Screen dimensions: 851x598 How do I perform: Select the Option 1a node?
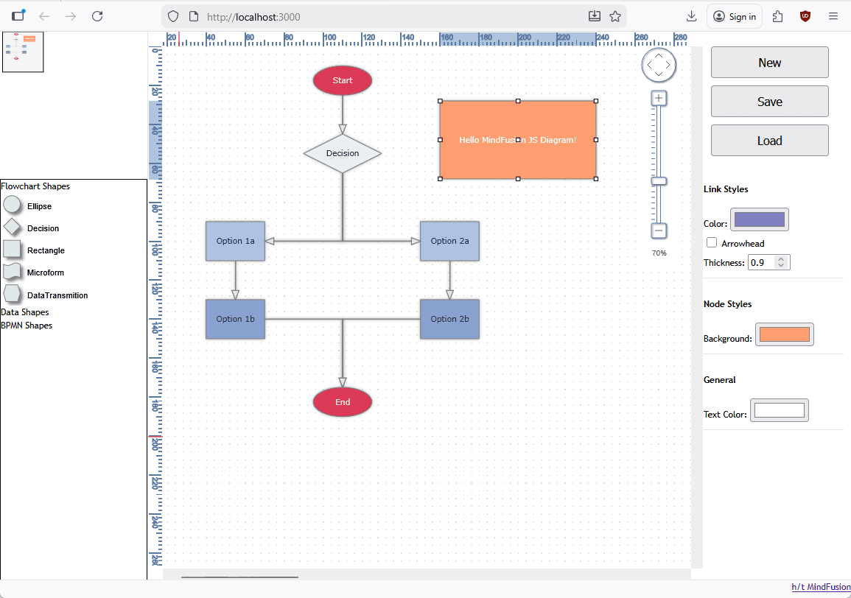[235, 241]
